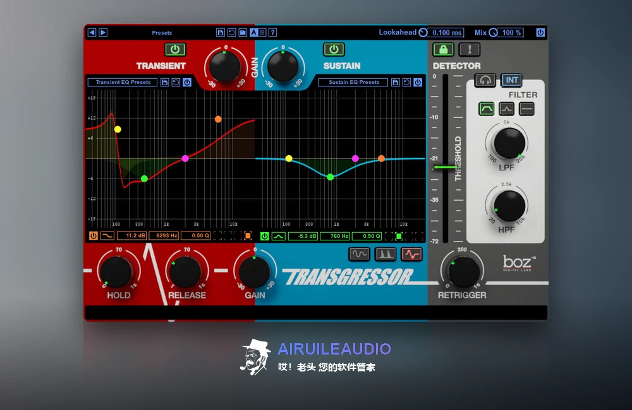
Task: Show the transient peaks view button
Action: [x=386, y=254]
